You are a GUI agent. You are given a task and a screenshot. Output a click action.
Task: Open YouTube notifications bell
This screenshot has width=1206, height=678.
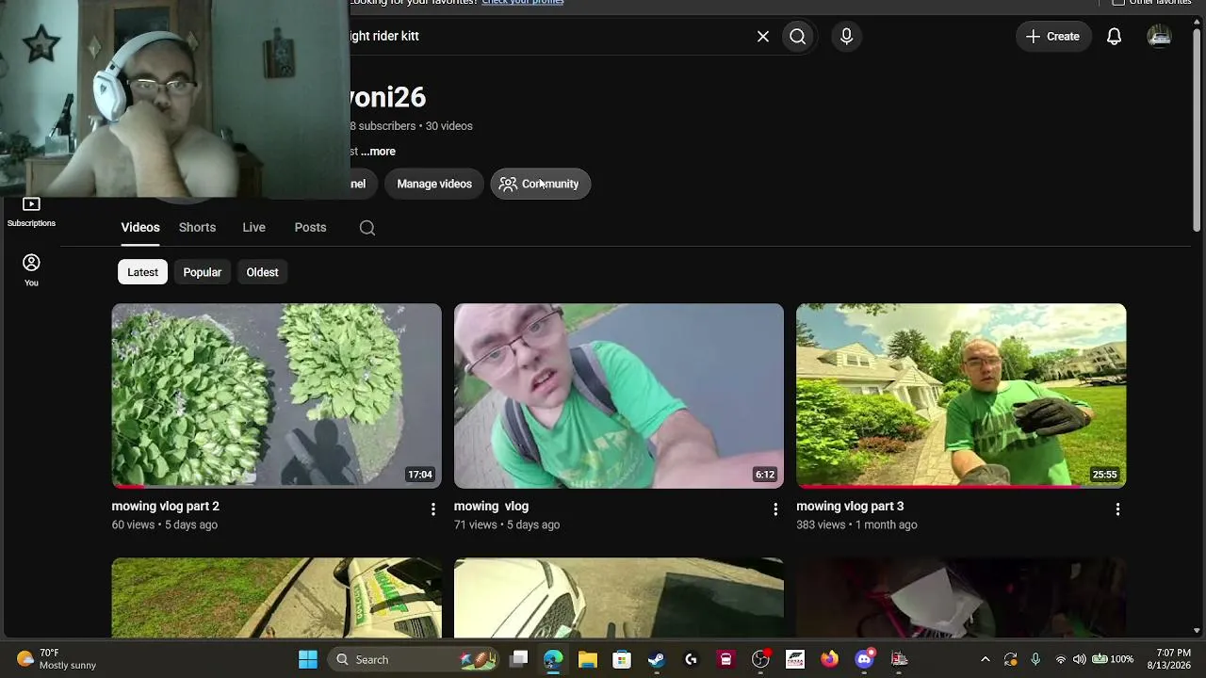pos(1114,37)
